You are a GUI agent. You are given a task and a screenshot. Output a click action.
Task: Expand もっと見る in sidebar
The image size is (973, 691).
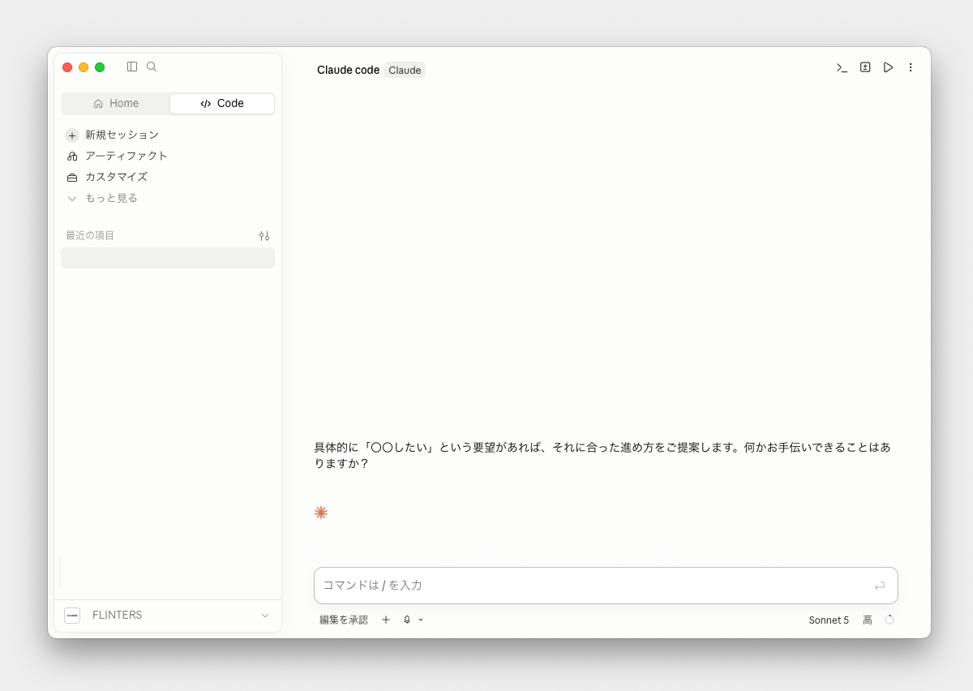(x=168, y=198)
